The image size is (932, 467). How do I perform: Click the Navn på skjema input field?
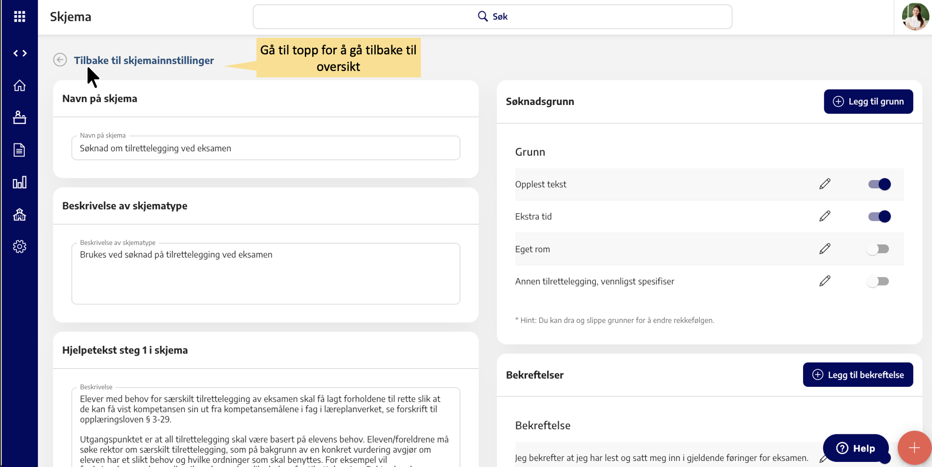tap(266, 148)
